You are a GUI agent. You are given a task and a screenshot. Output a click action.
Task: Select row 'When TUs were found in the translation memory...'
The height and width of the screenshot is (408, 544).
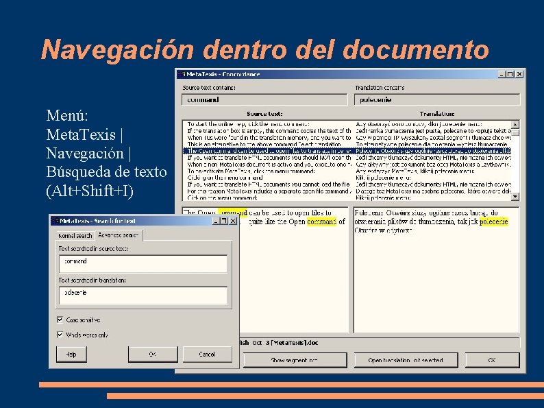[347, 138]
